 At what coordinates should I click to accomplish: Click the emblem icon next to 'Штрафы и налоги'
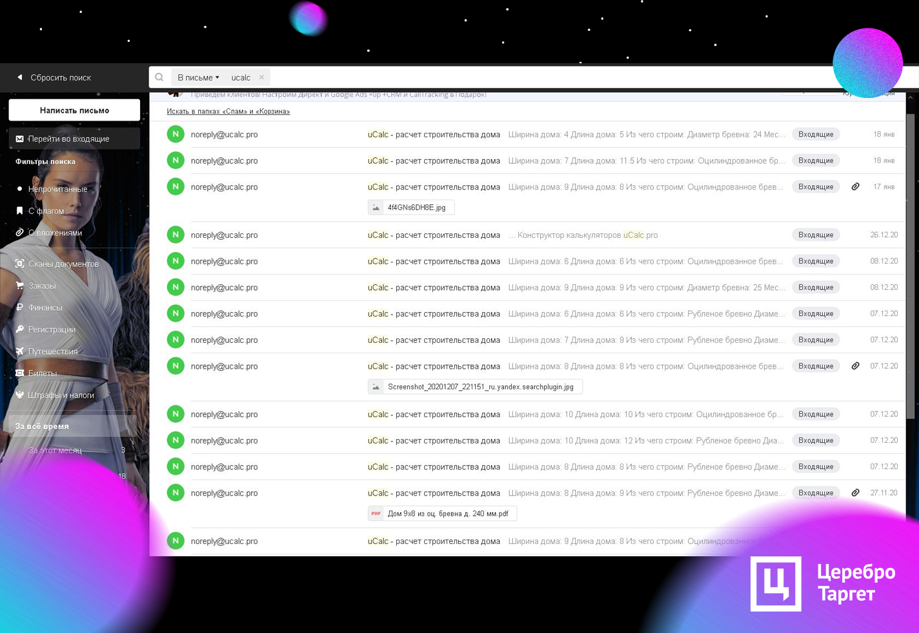pos(19,395)
